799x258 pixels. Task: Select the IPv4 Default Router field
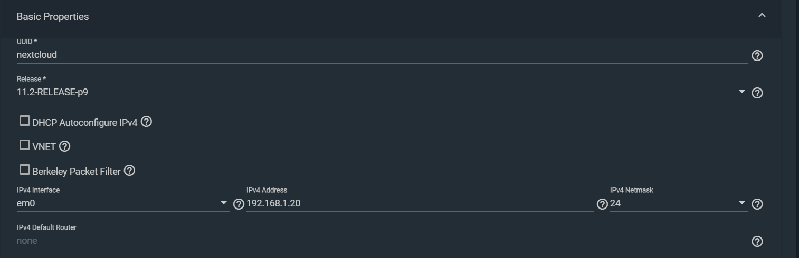click(x=382, y=241)
